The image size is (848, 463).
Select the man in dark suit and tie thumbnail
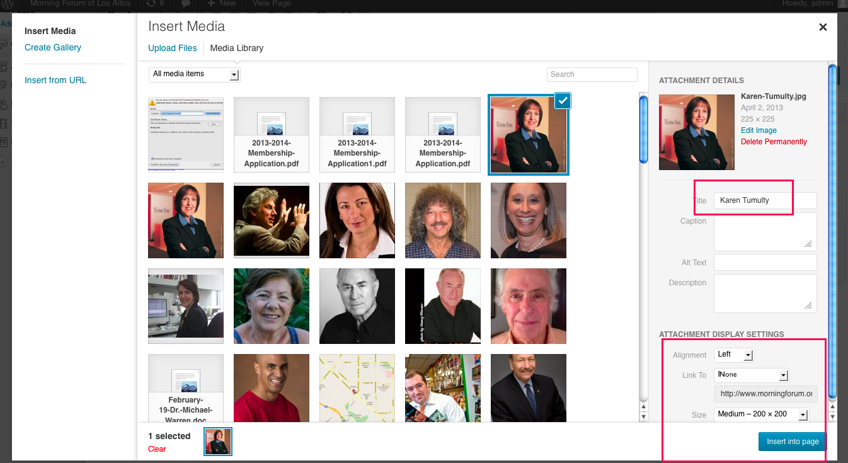point(529,388)
